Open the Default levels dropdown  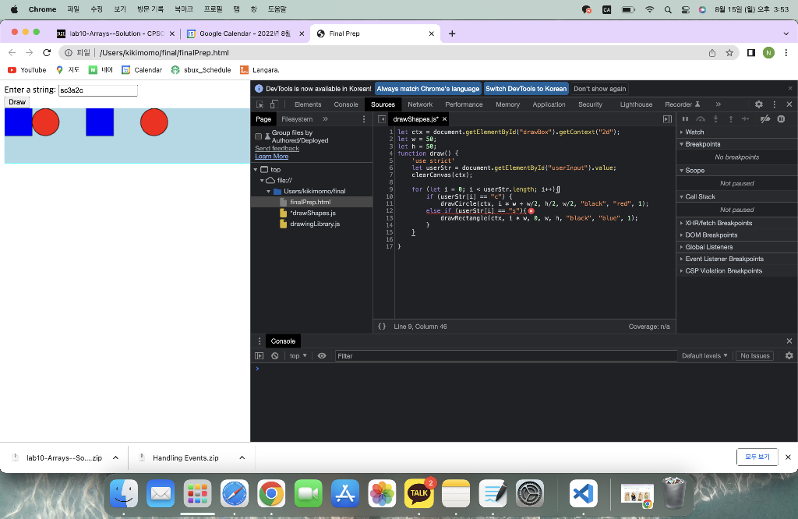(704, 356)
